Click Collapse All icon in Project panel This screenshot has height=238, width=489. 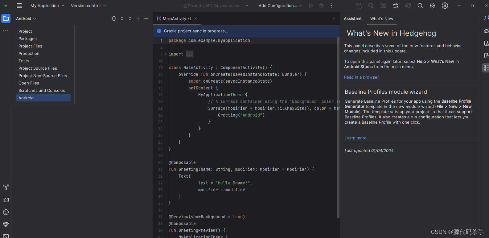coord(130,18)
